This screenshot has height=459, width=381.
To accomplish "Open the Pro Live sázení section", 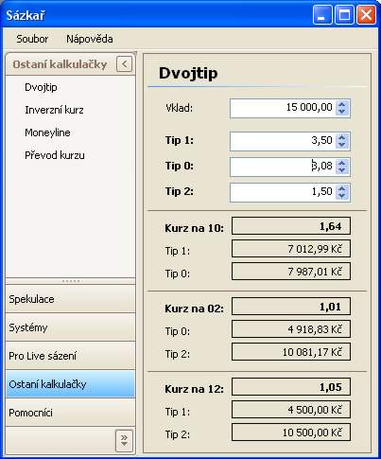I will pyautogui.click(x=70, y=356).
